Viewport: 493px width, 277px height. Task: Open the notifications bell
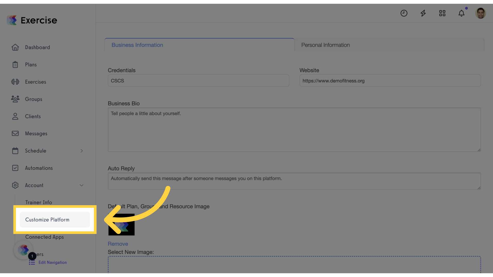(461, 13)
